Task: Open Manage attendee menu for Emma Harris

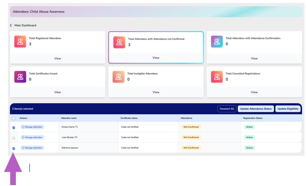Action: pyautogui.click(x=32, y=127)
